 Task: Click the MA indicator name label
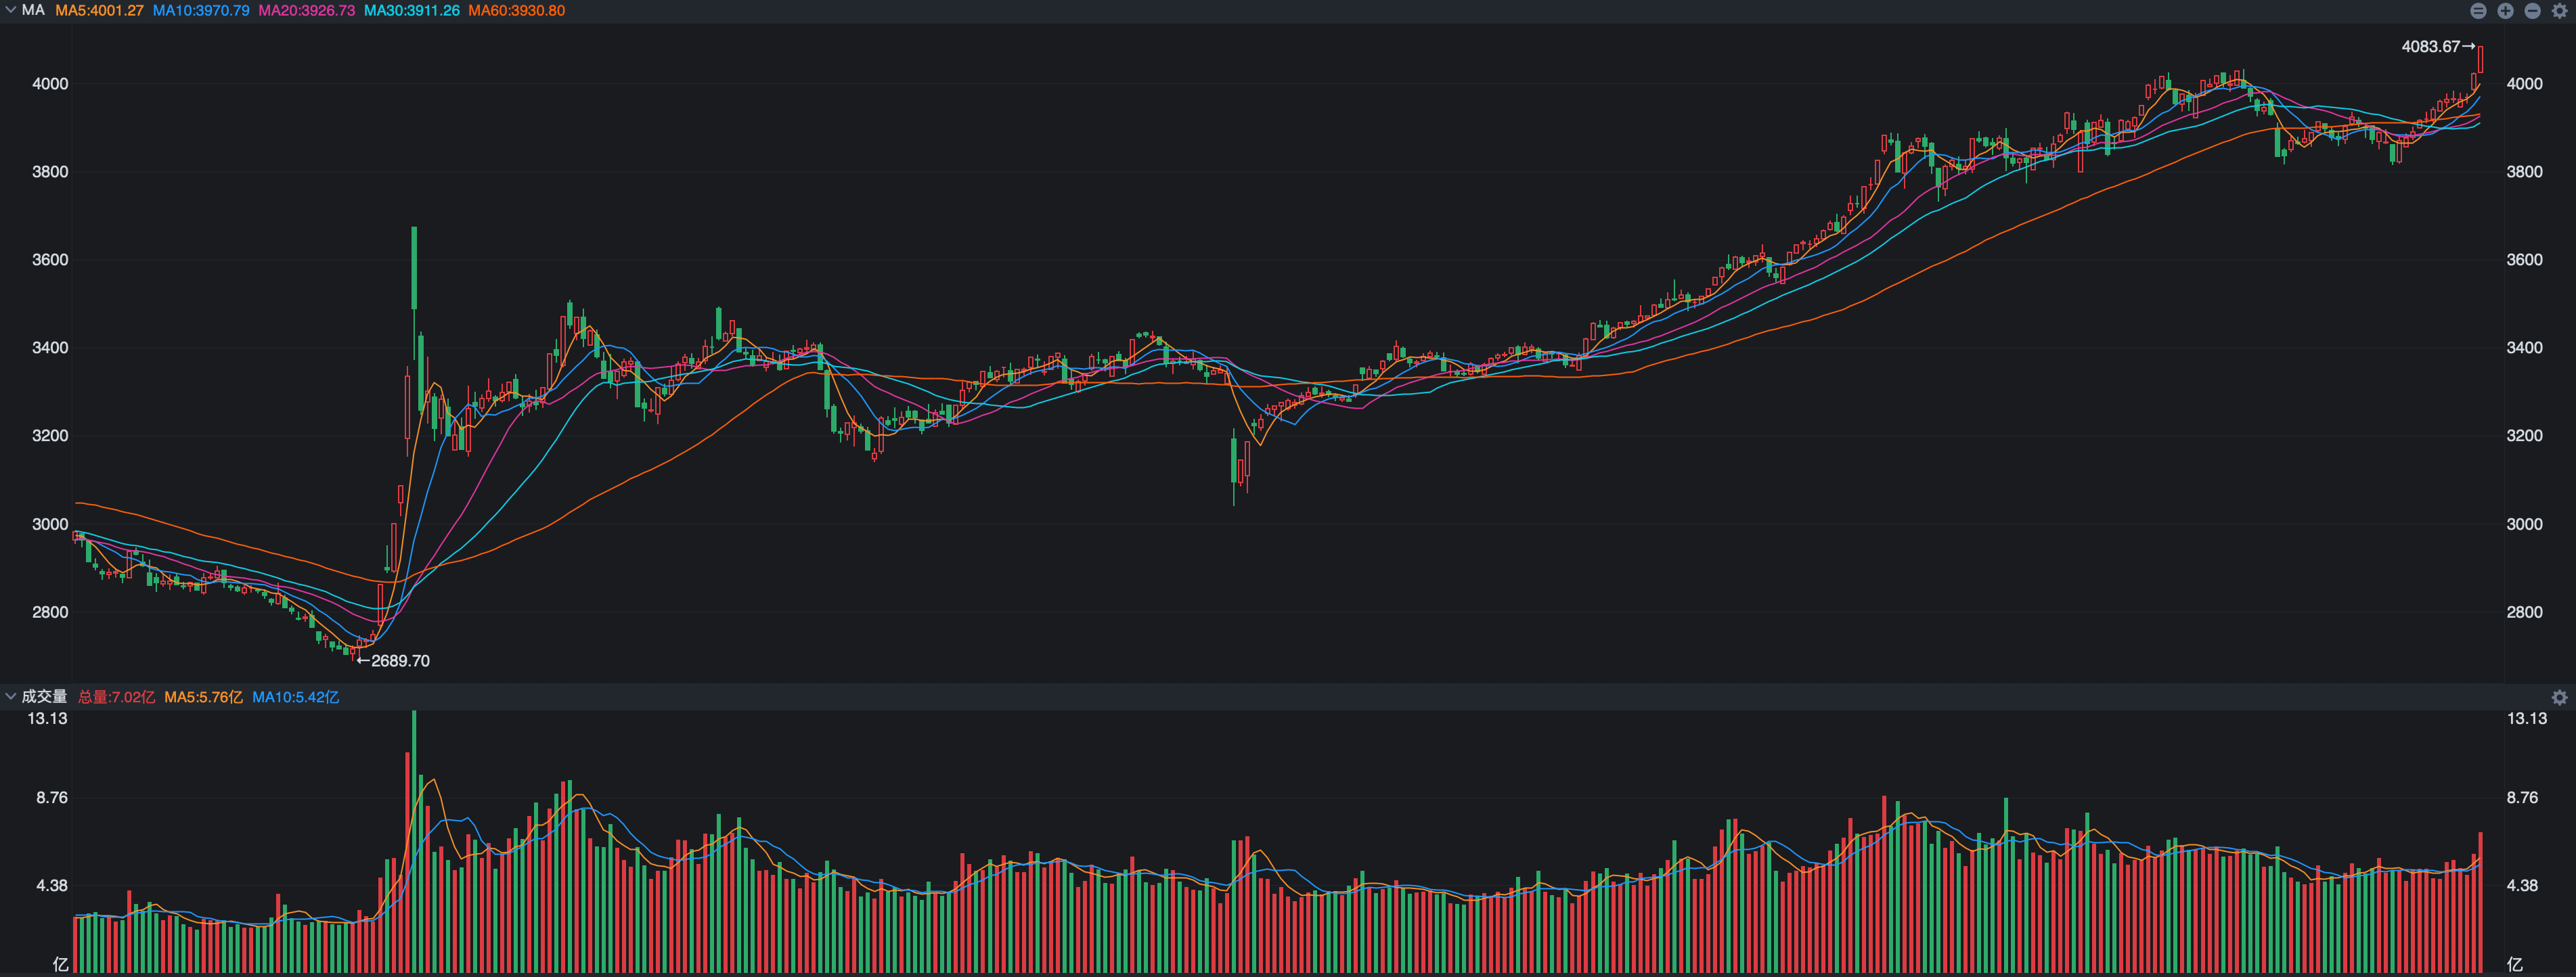pyautogui.click(x=33, y=10)
